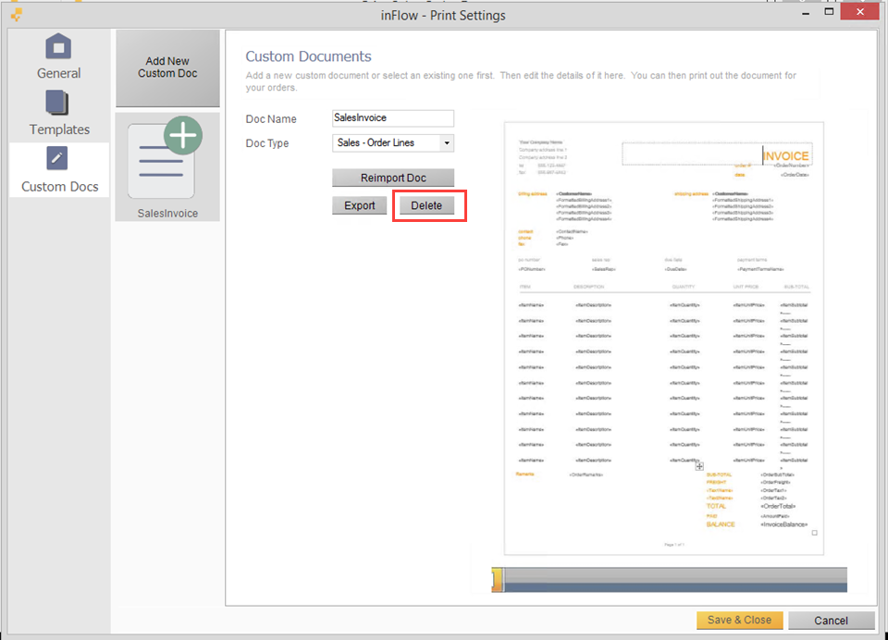Viewport: 888px width, 640px height.
Task: Click the Doc Name label
Action: tap(271, 119)
